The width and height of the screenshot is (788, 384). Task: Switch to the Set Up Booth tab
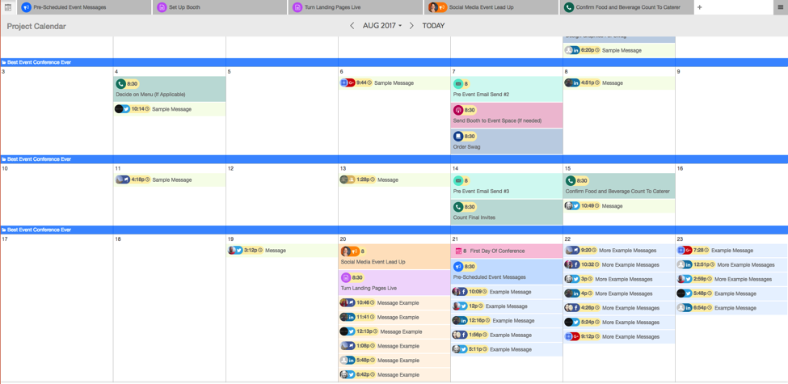(220, 7)
